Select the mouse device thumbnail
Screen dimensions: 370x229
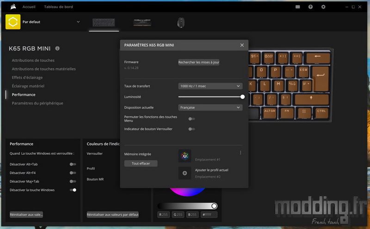pos(181,23)
